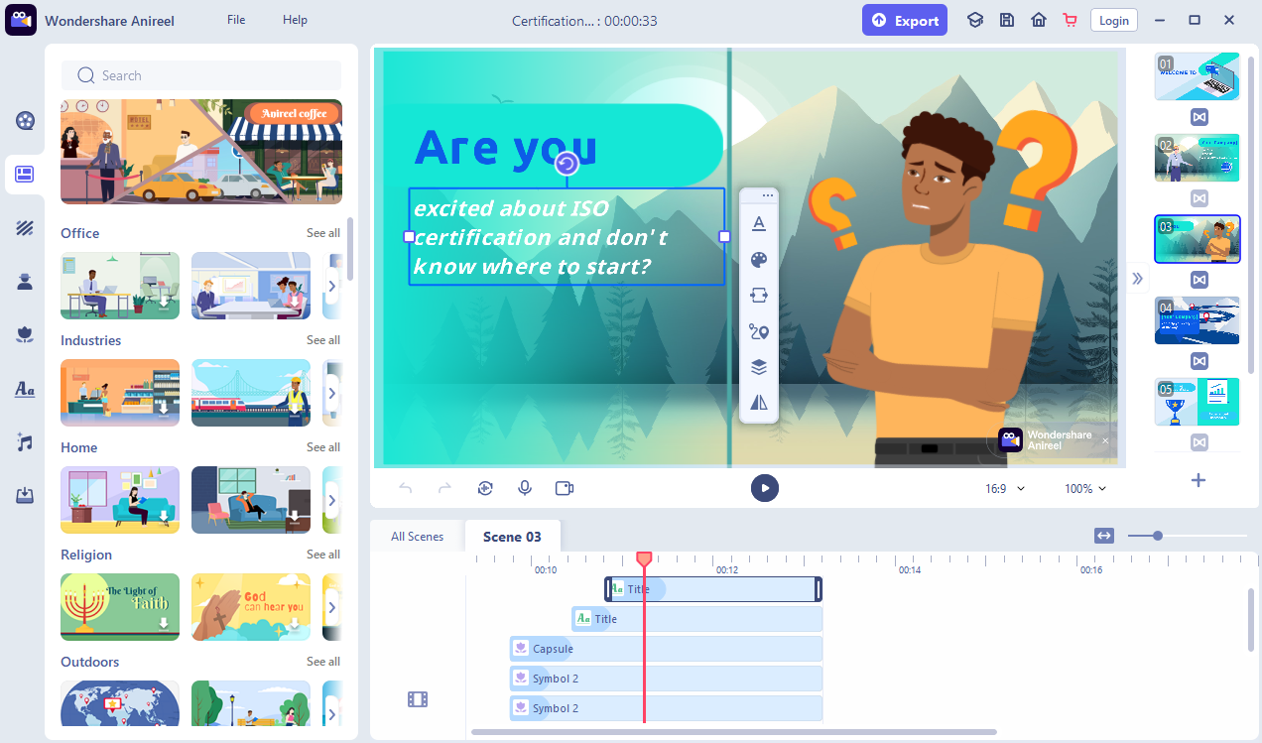Viewport: 1262px width, 743px height.
Task: Close the Wondershare Anireel watermark
Action: (1105, 440)
